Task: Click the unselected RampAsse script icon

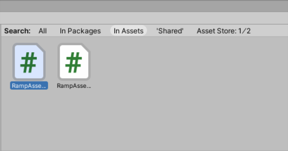Action: [74, 62]
